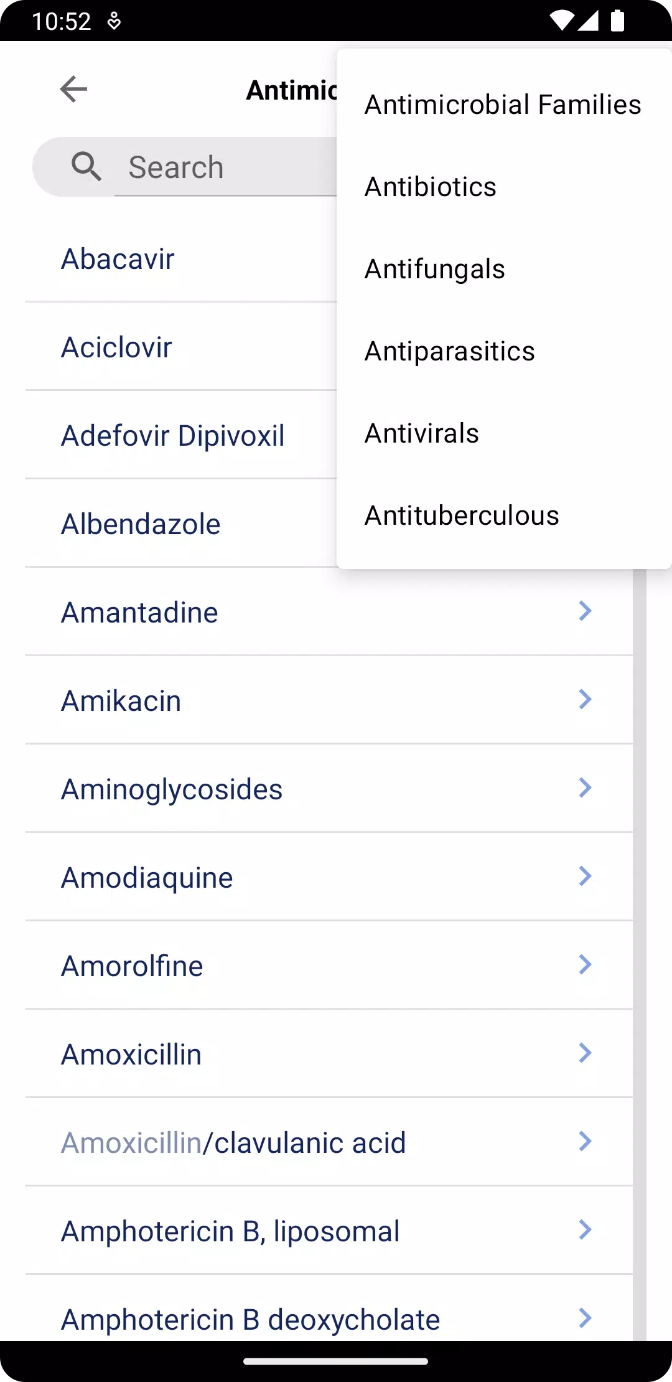Open Amantadine via its chevron arrow
This screenshot has height=1382, width=672.
point(585,611)
